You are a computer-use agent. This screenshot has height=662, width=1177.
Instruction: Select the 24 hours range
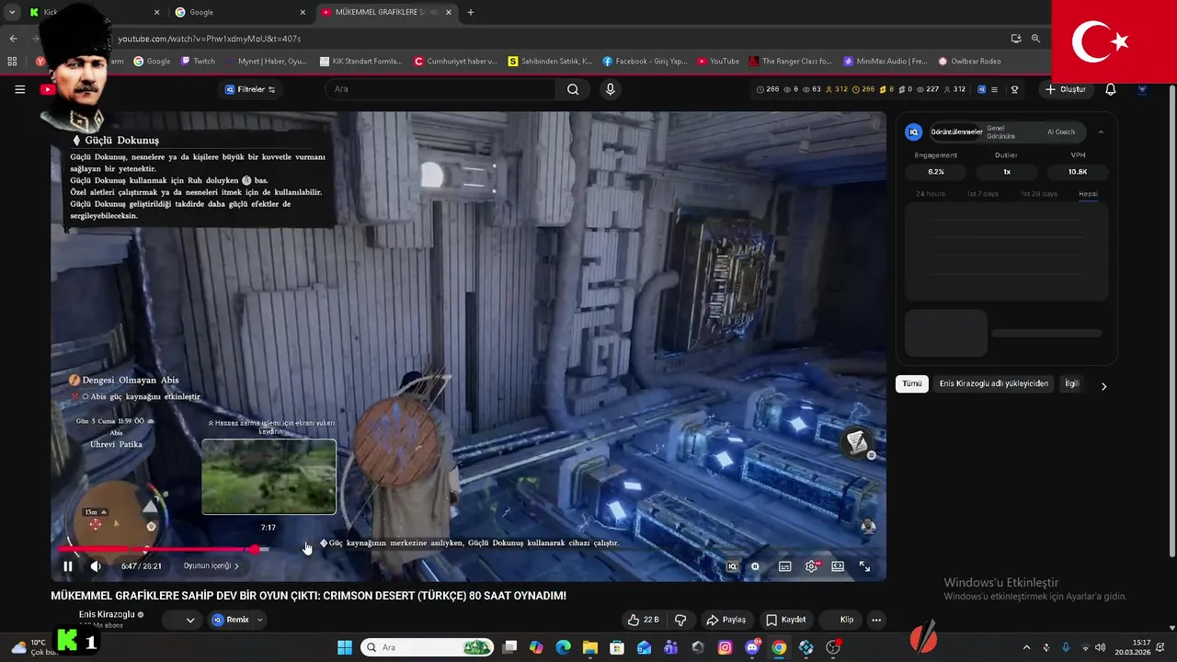[x=930, y=194]
